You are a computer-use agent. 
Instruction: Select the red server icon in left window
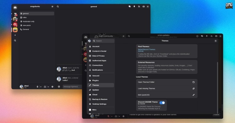[15, 24]
